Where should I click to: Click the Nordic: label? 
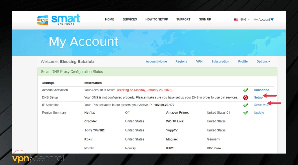[90, 148]
